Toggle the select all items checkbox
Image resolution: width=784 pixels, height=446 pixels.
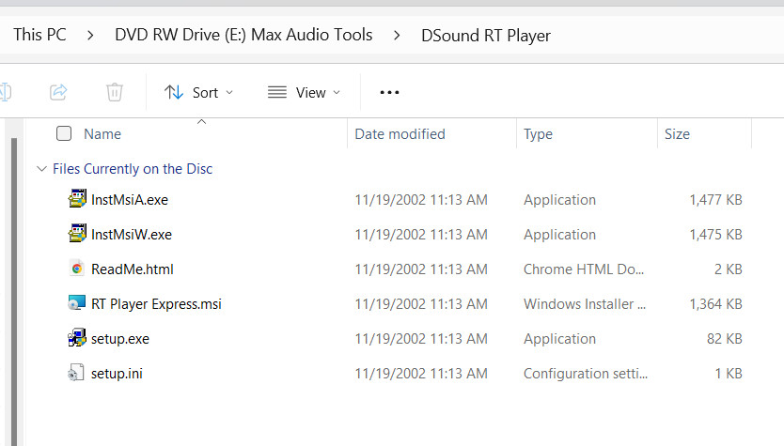(64, 133)
